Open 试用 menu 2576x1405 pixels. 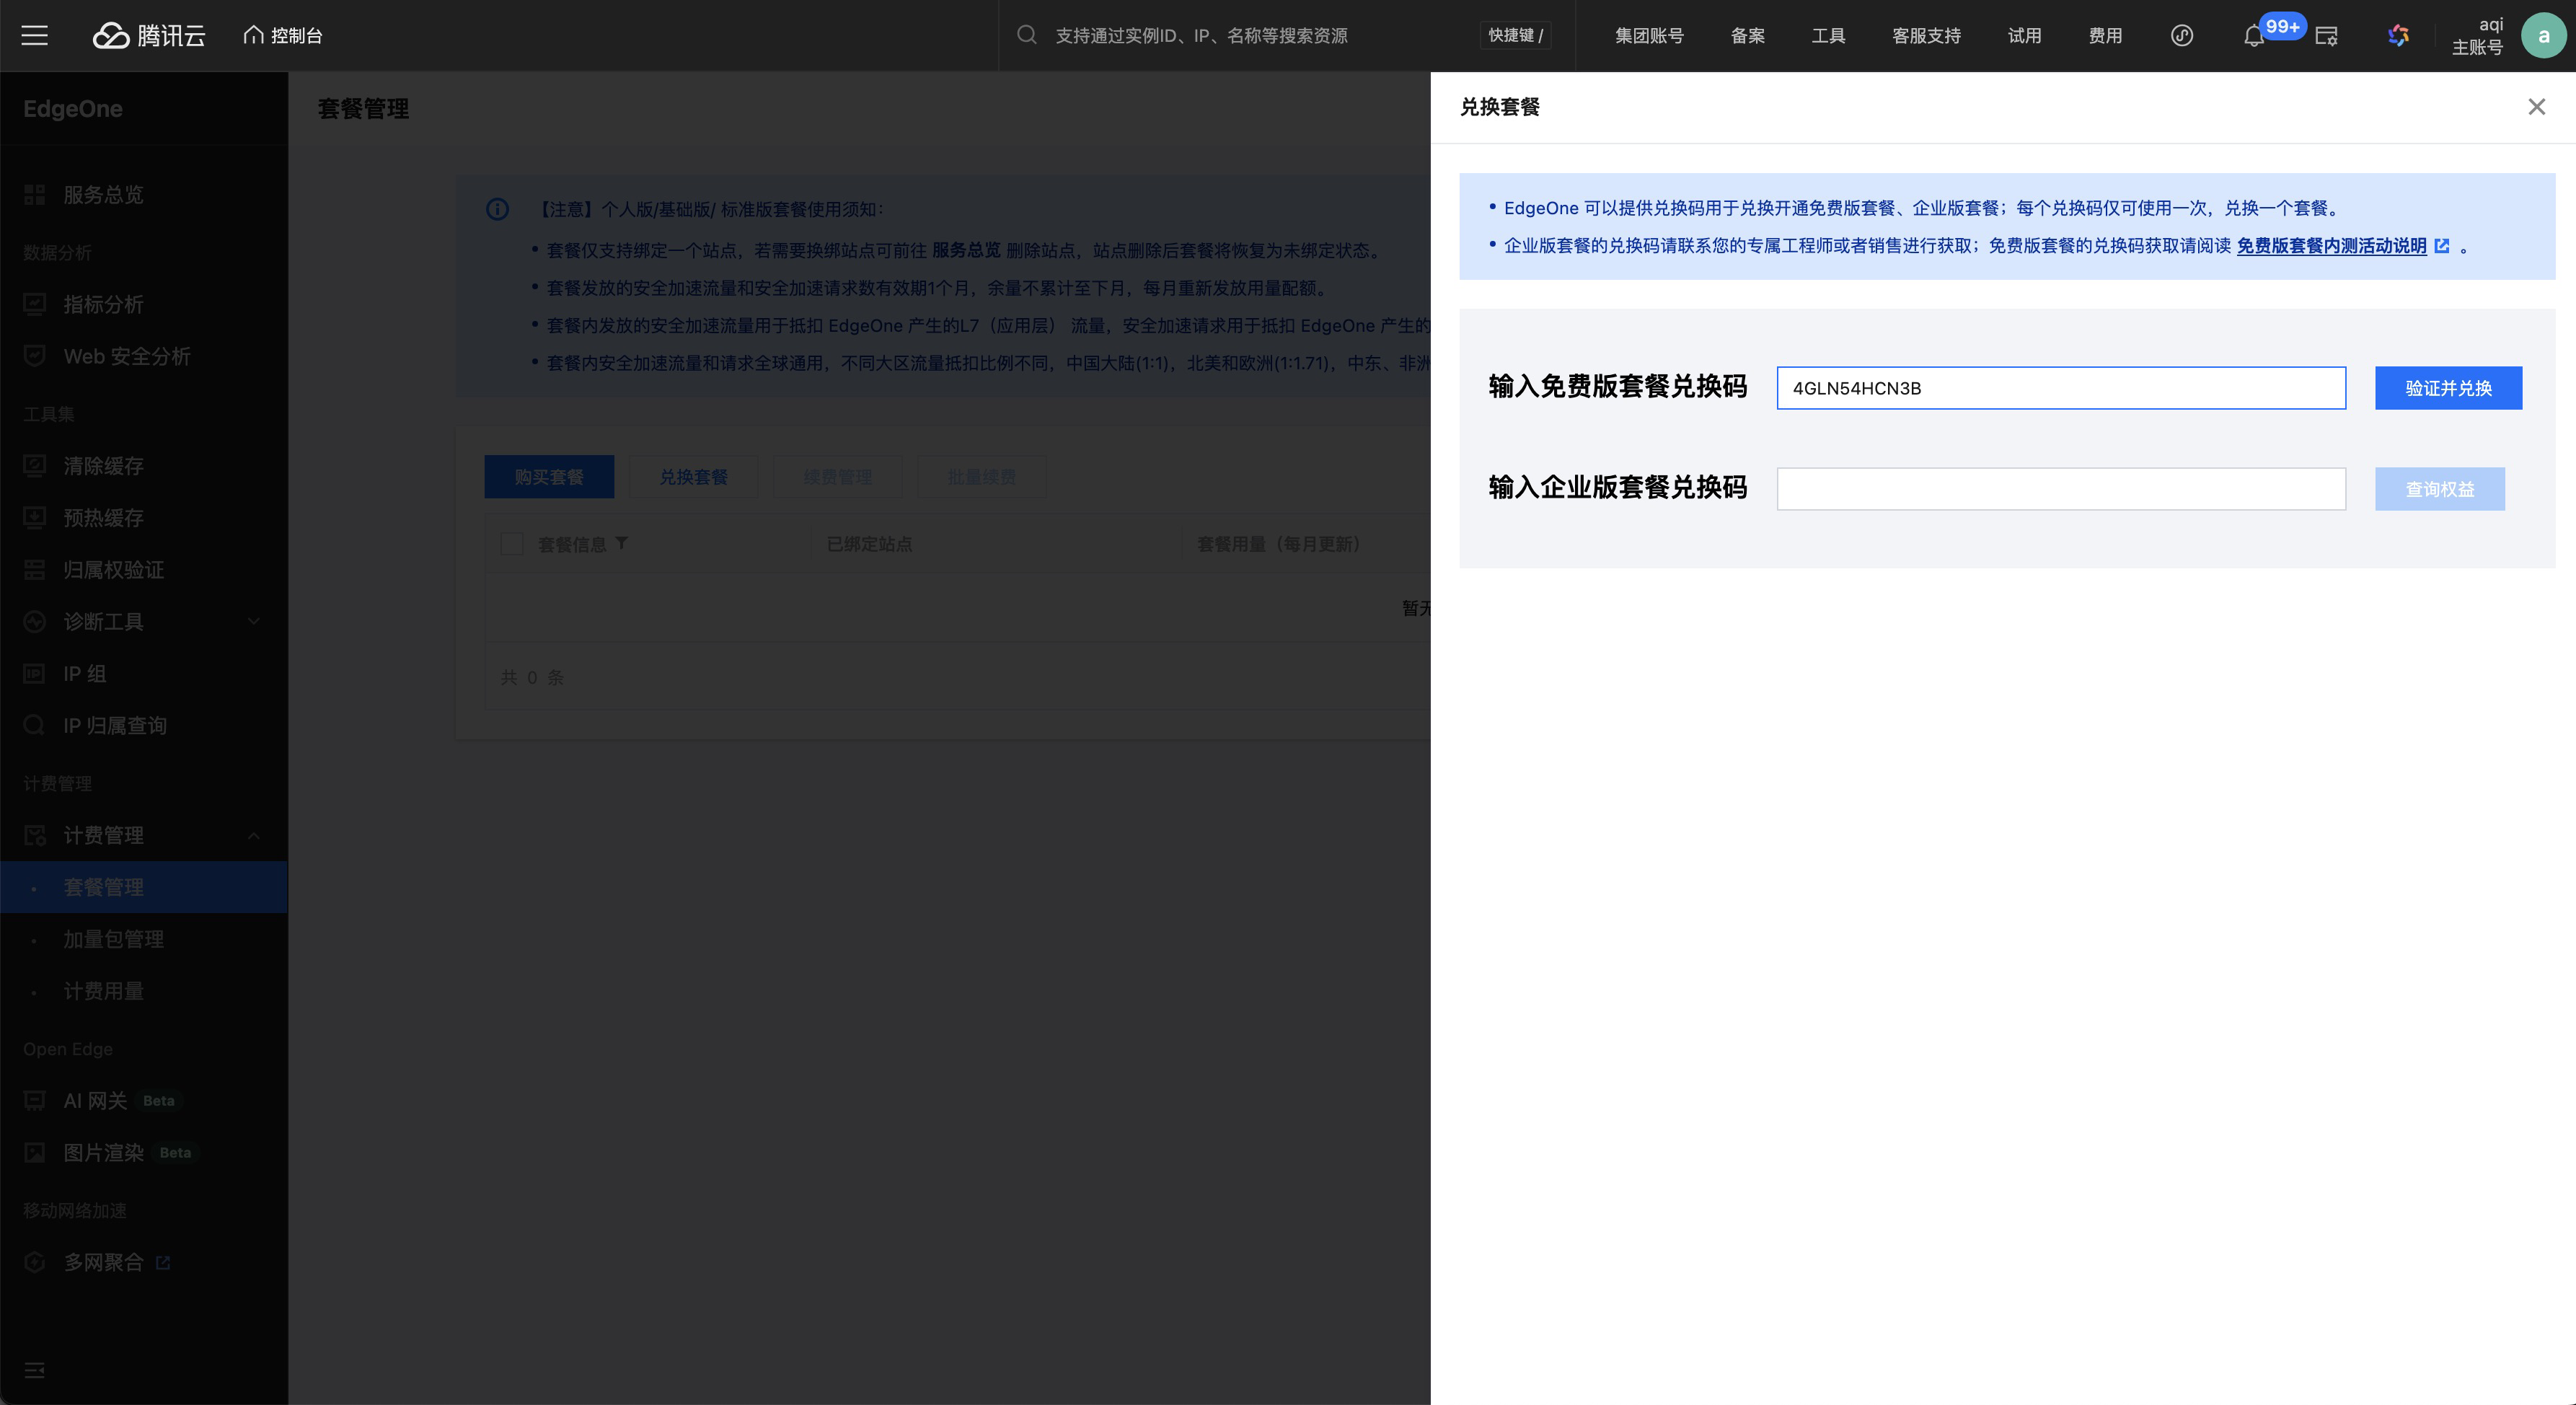[2024, 35]
